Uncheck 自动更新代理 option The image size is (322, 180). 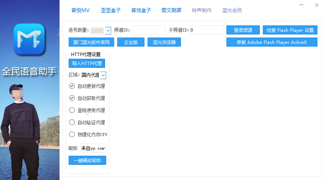click(72, 86)
